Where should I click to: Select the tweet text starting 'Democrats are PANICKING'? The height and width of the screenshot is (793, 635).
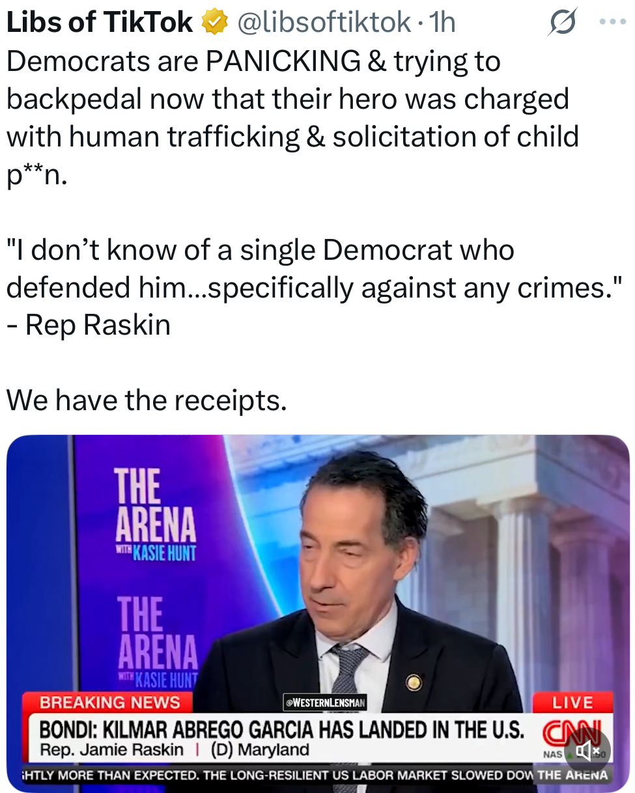[x=293, y=118]
